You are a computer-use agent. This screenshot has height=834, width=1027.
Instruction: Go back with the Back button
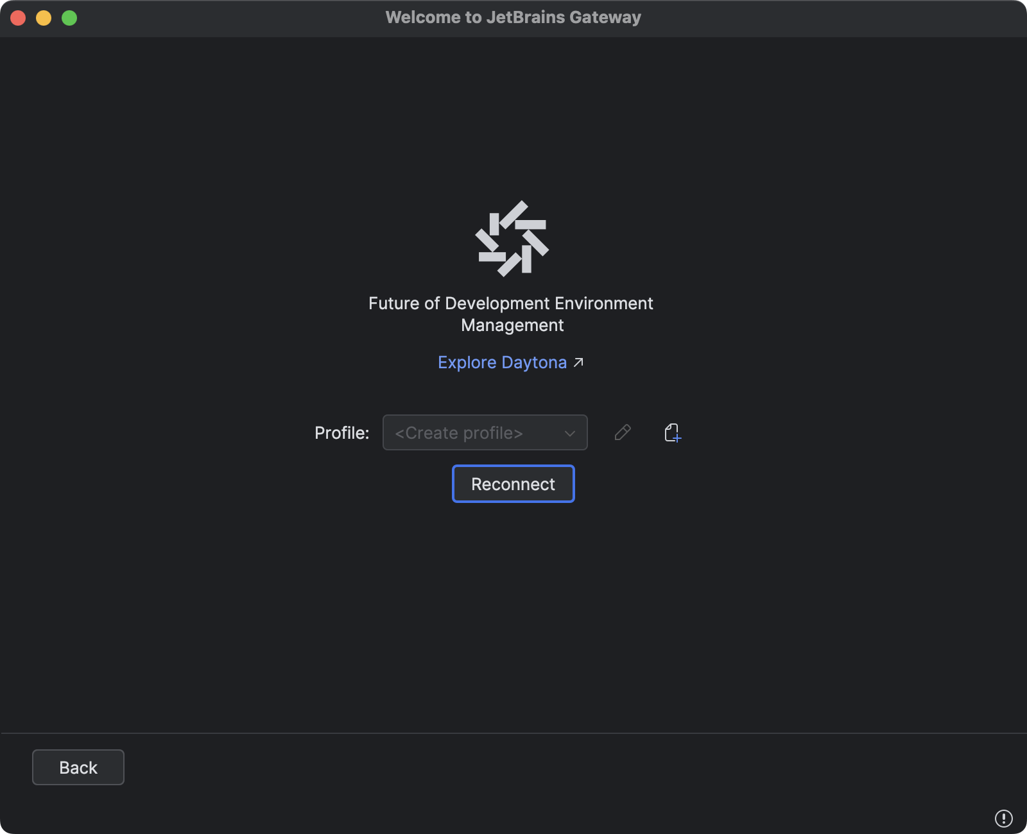[78, 767]
